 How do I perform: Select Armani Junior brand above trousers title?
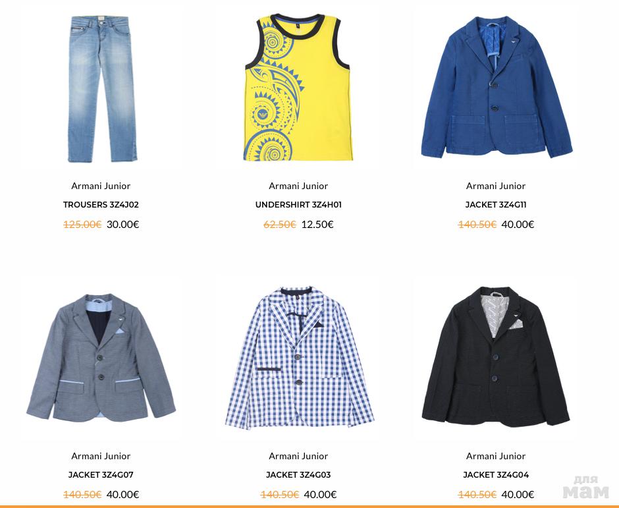coord(101,186)
